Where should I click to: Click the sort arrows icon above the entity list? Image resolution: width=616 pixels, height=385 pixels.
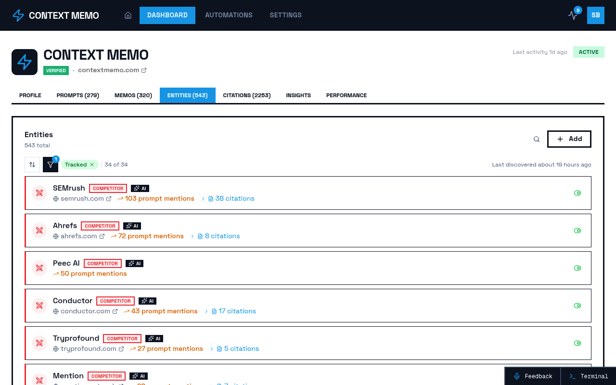tap(32, 164)
